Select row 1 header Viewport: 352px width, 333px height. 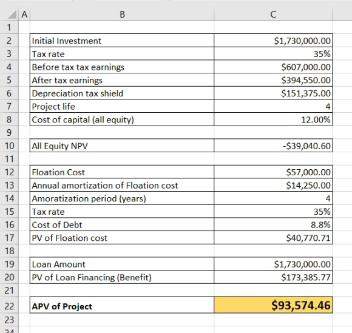click(x=9, y=28)
